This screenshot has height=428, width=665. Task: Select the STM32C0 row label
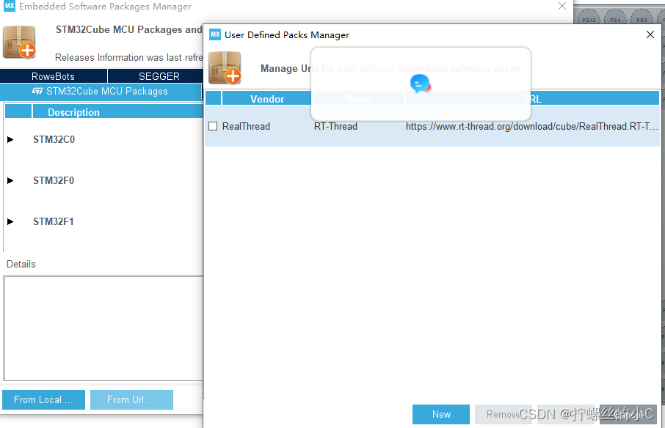54,139
